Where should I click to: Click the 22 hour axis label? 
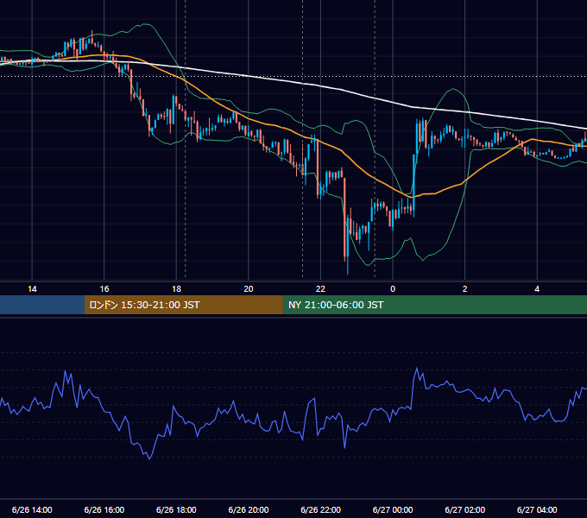click(320, 289)
